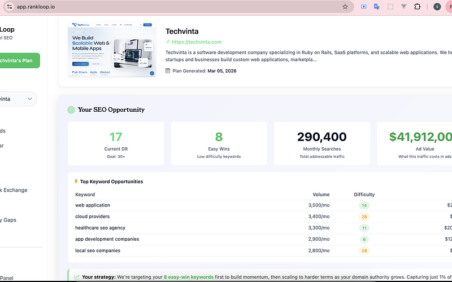This screenshot has width=452, height=282.
Task: Click the Goal: 30+ text
Action: (116, 157)
